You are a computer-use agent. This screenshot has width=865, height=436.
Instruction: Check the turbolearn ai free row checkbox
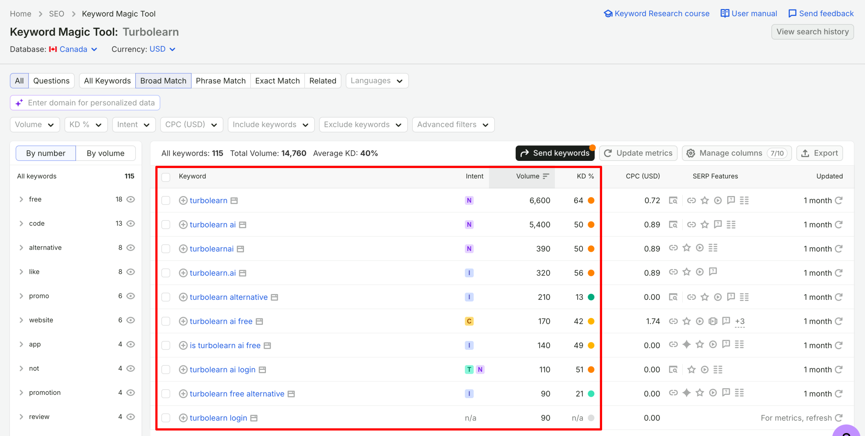[166, 321]
